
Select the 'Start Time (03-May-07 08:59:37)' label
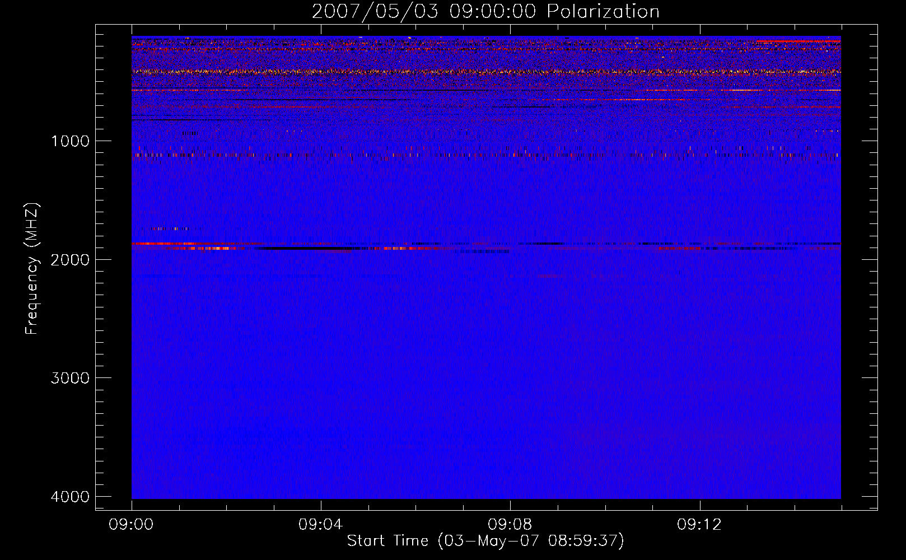tap(485, 541)
